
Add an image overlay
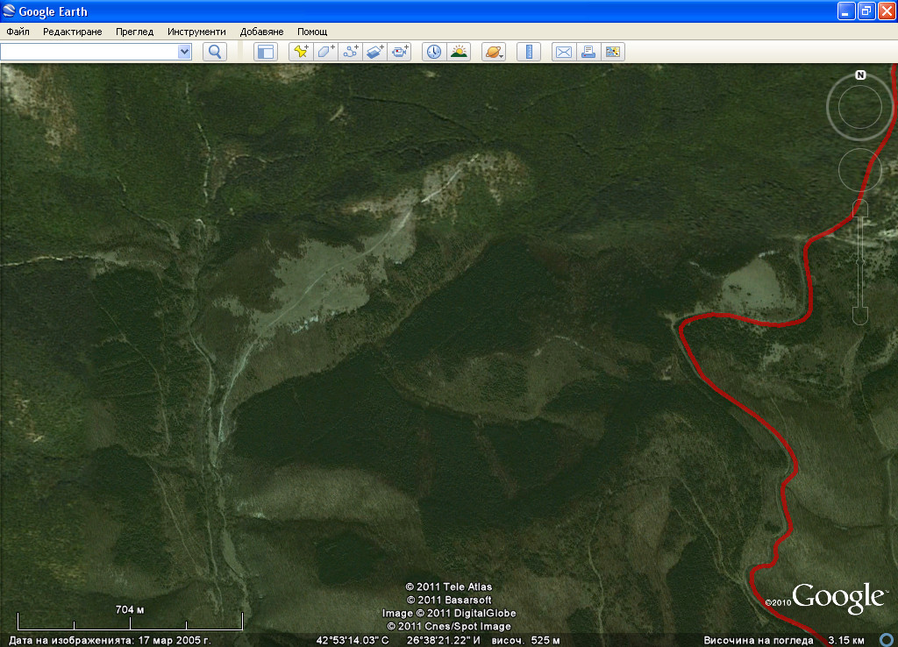coord(375,52)
